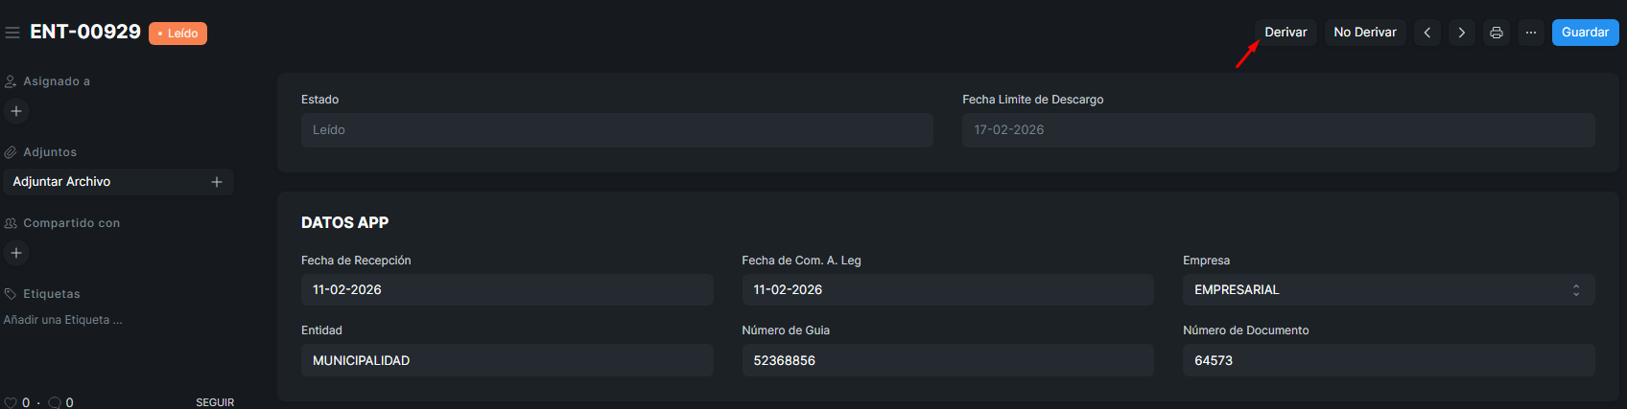Click SEGUIR to follow the document
1627x409 pixels.
pos(215,402)
